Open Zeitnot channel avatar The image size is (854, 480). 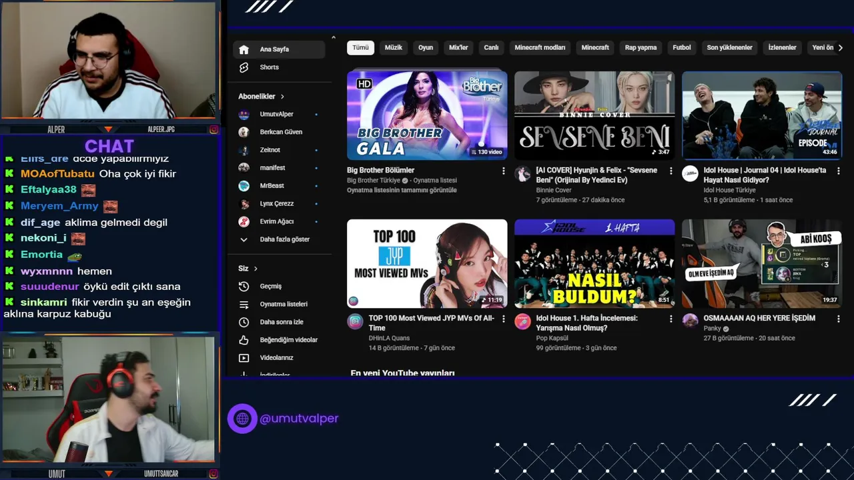(x=244, y=150)
